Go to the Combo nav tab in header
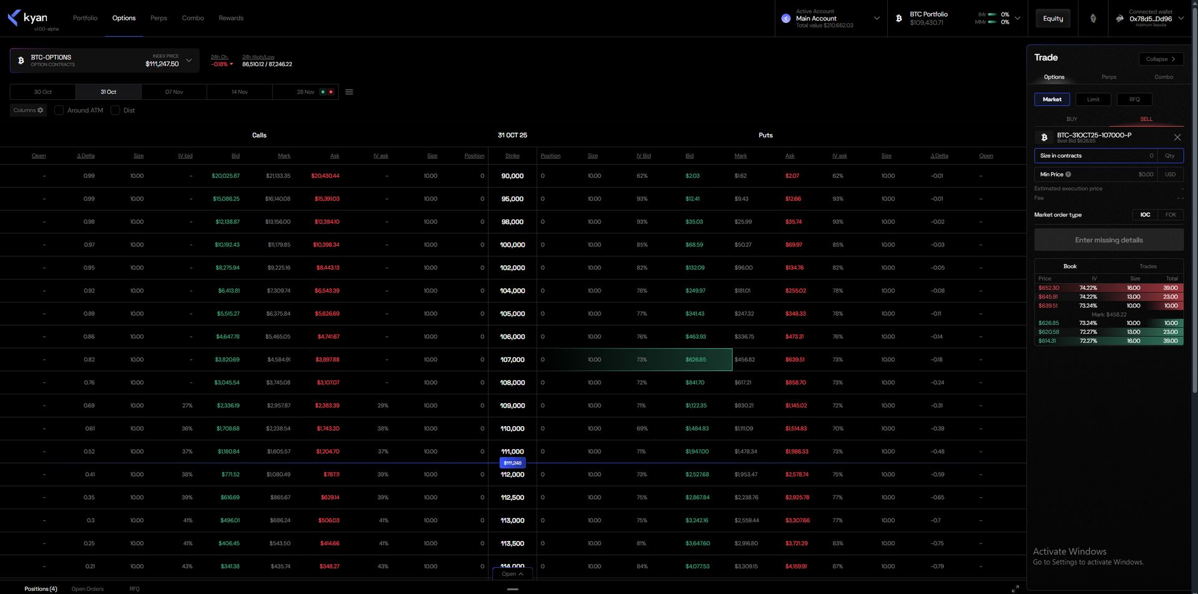 pos(193,18)
